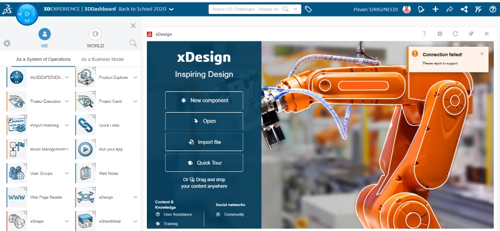Expand User Groups options chevron

pyautogui.click(x=67, y=173)
